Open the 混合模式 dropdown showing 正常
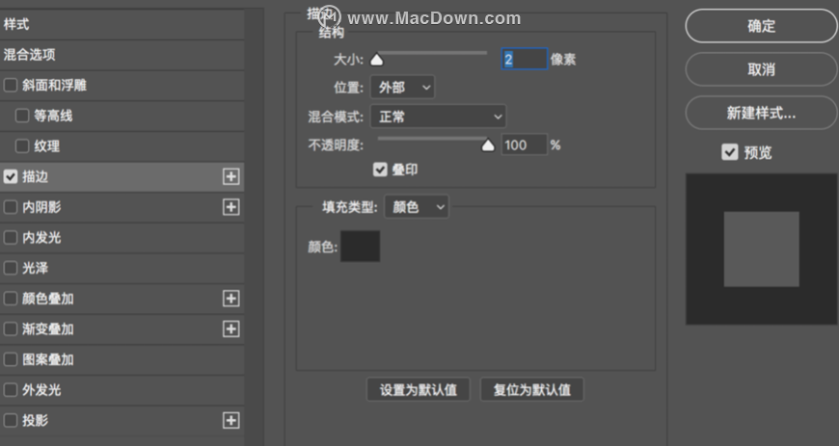The height and width of the screenshot is (446, 839). (x=438, y=116)
